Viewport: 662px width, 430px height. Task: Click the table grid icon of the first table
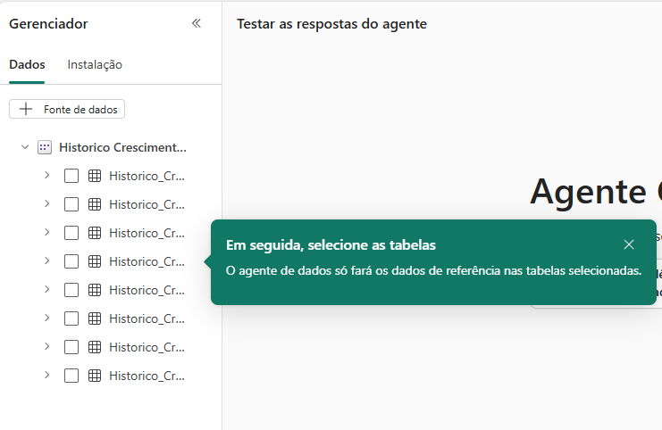(x=96, y=176)
